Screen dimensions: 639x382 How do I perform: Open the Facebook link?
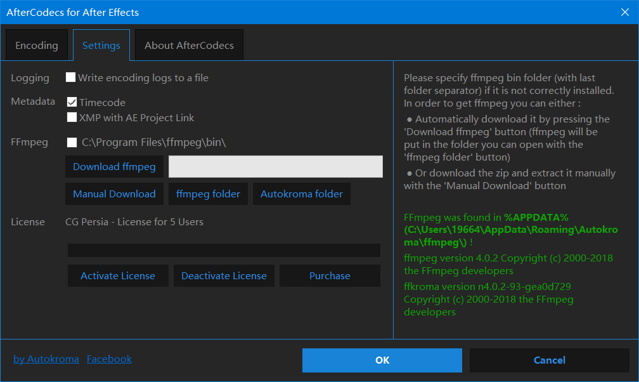click(109, 359)
